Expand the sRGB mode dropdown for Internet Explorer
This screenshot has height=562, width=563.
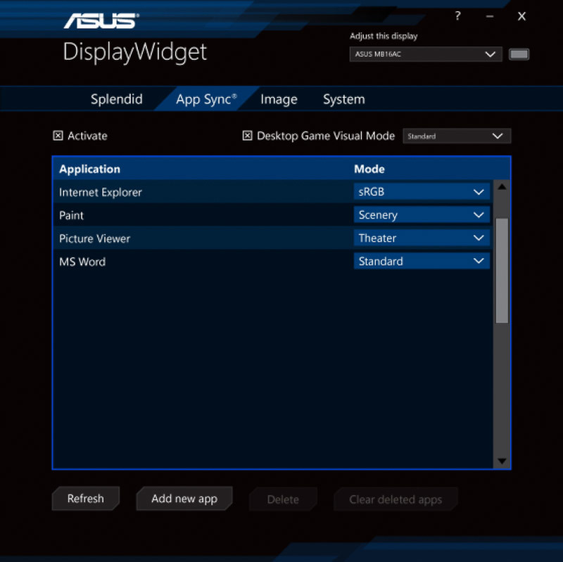(x=422, y=191)
